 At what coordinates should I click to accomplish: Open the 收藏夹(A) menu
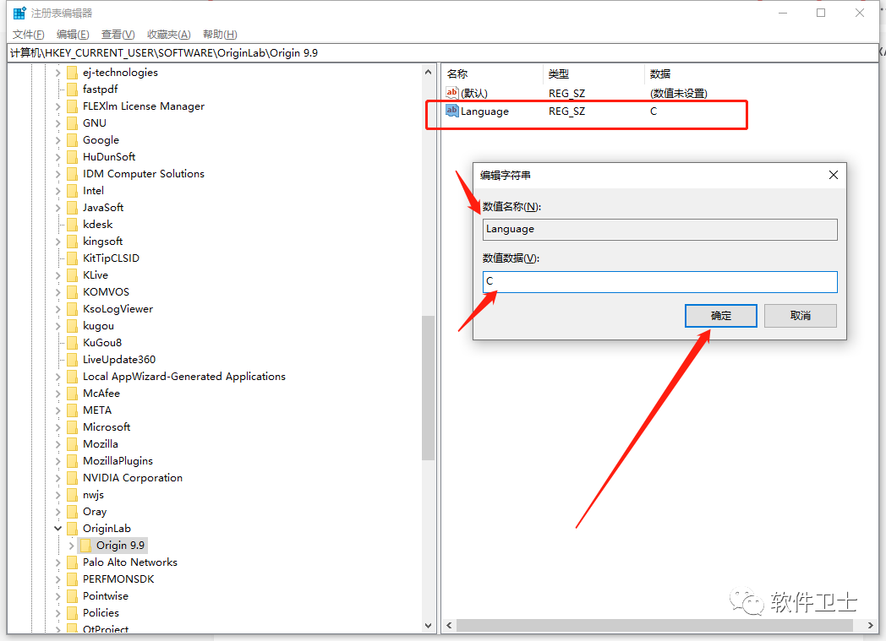169,35
